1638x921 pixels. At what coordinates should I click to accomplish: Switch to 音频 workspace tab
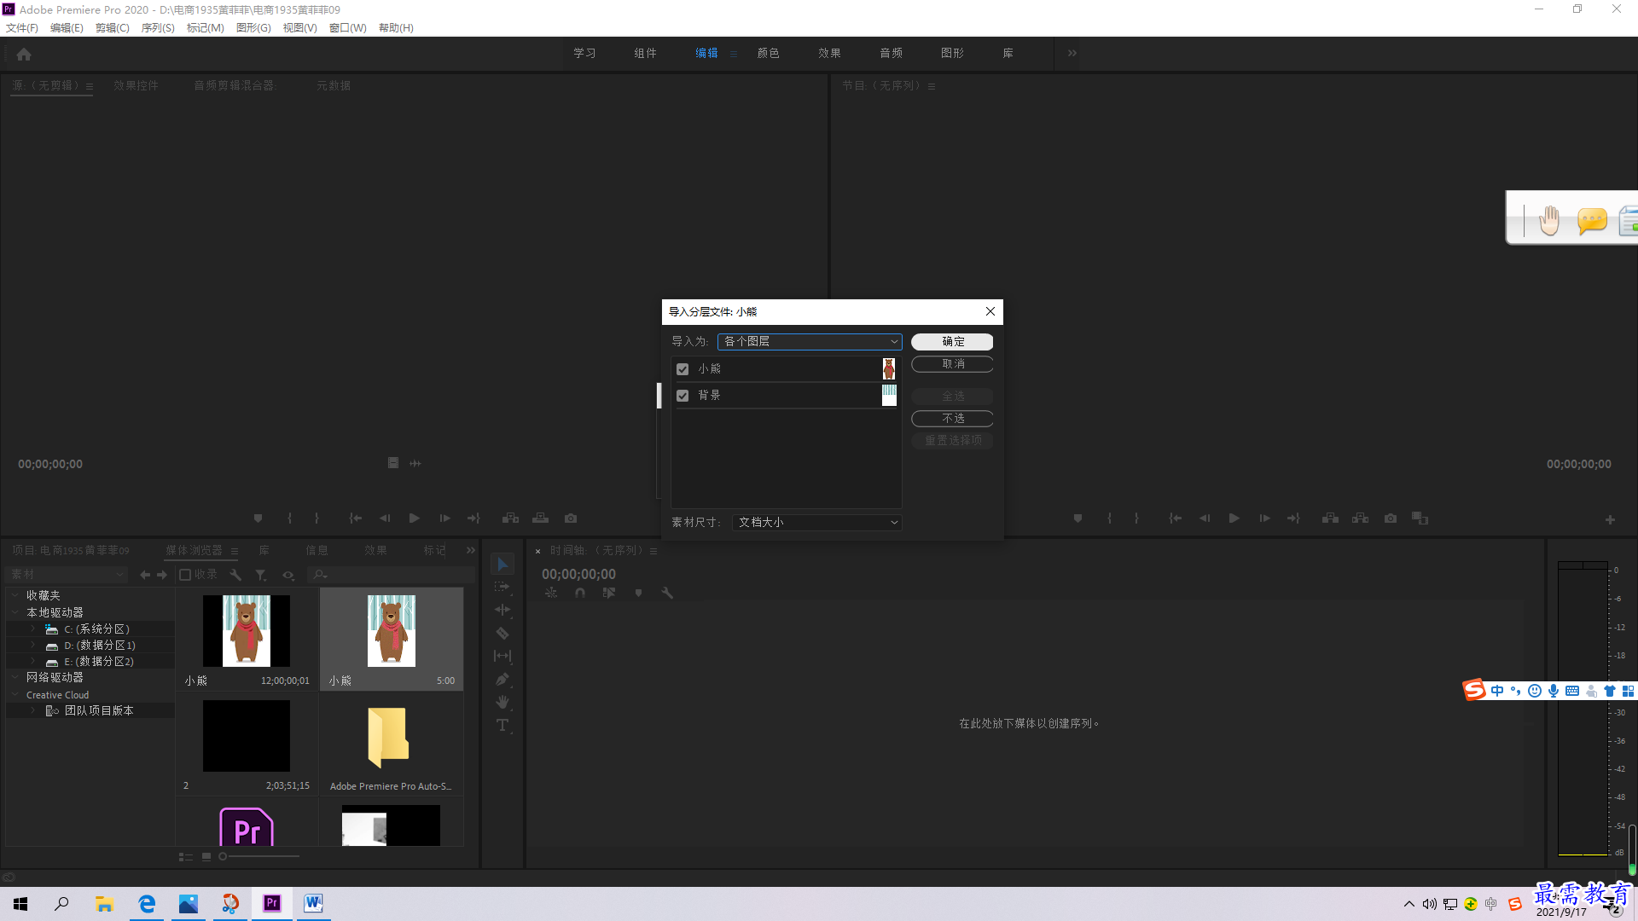click(x=892, y=53)
